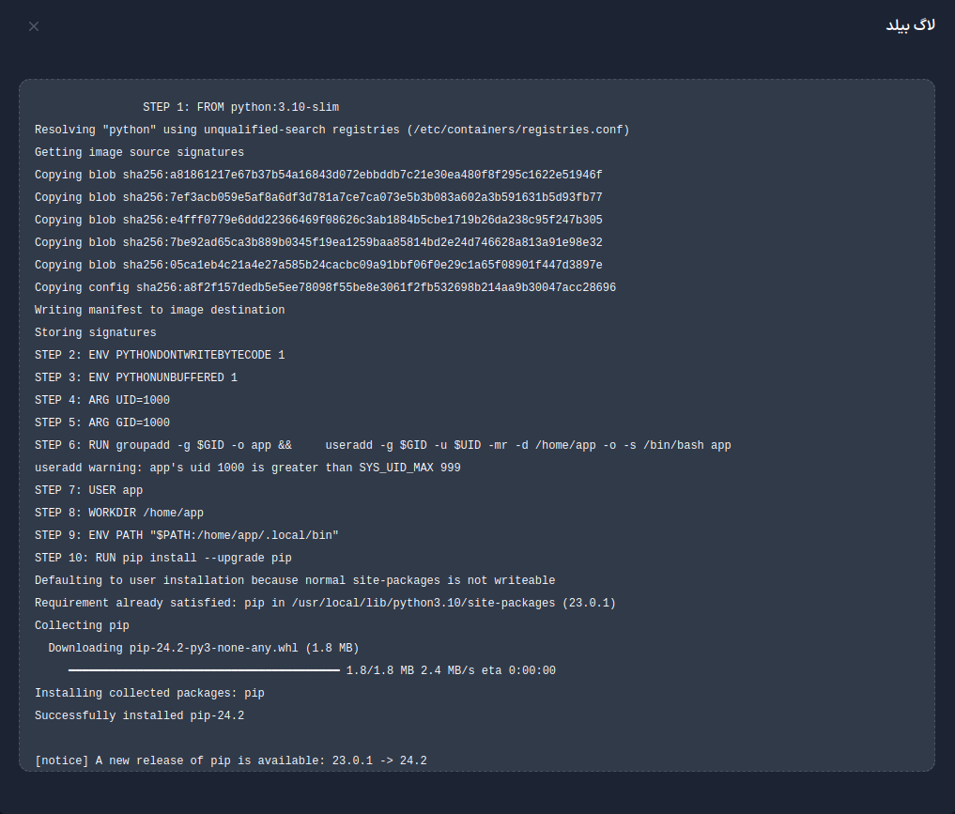Click the STEP 7 USER app line
Image resolution: width=955 pixels, height=814 pixels.
[89, 490]
